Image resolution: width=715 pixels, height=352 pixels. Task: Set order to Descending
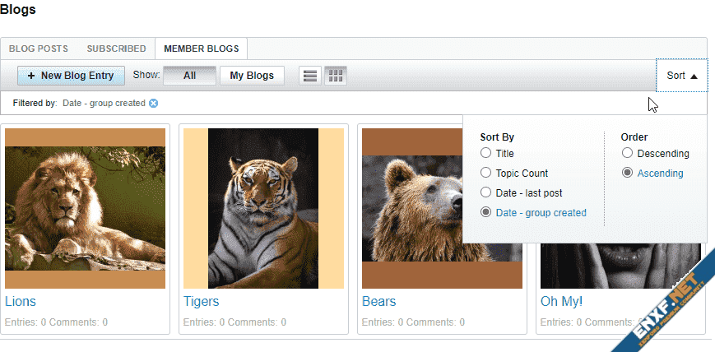point(628,153)
